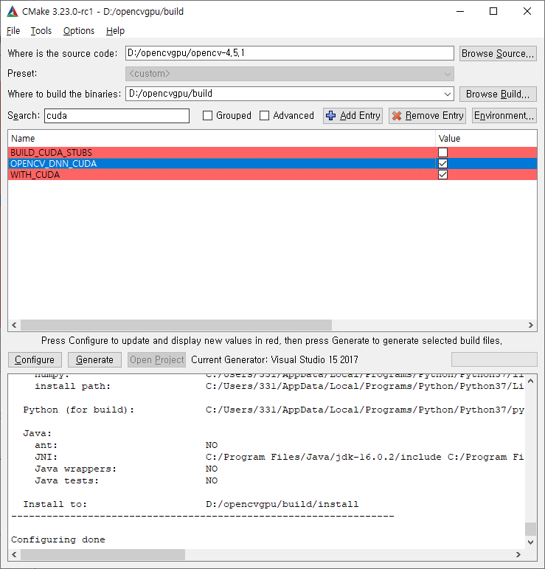The image size is (545, 569).
Task: Click the Open Project button
Action: (156, 359)
